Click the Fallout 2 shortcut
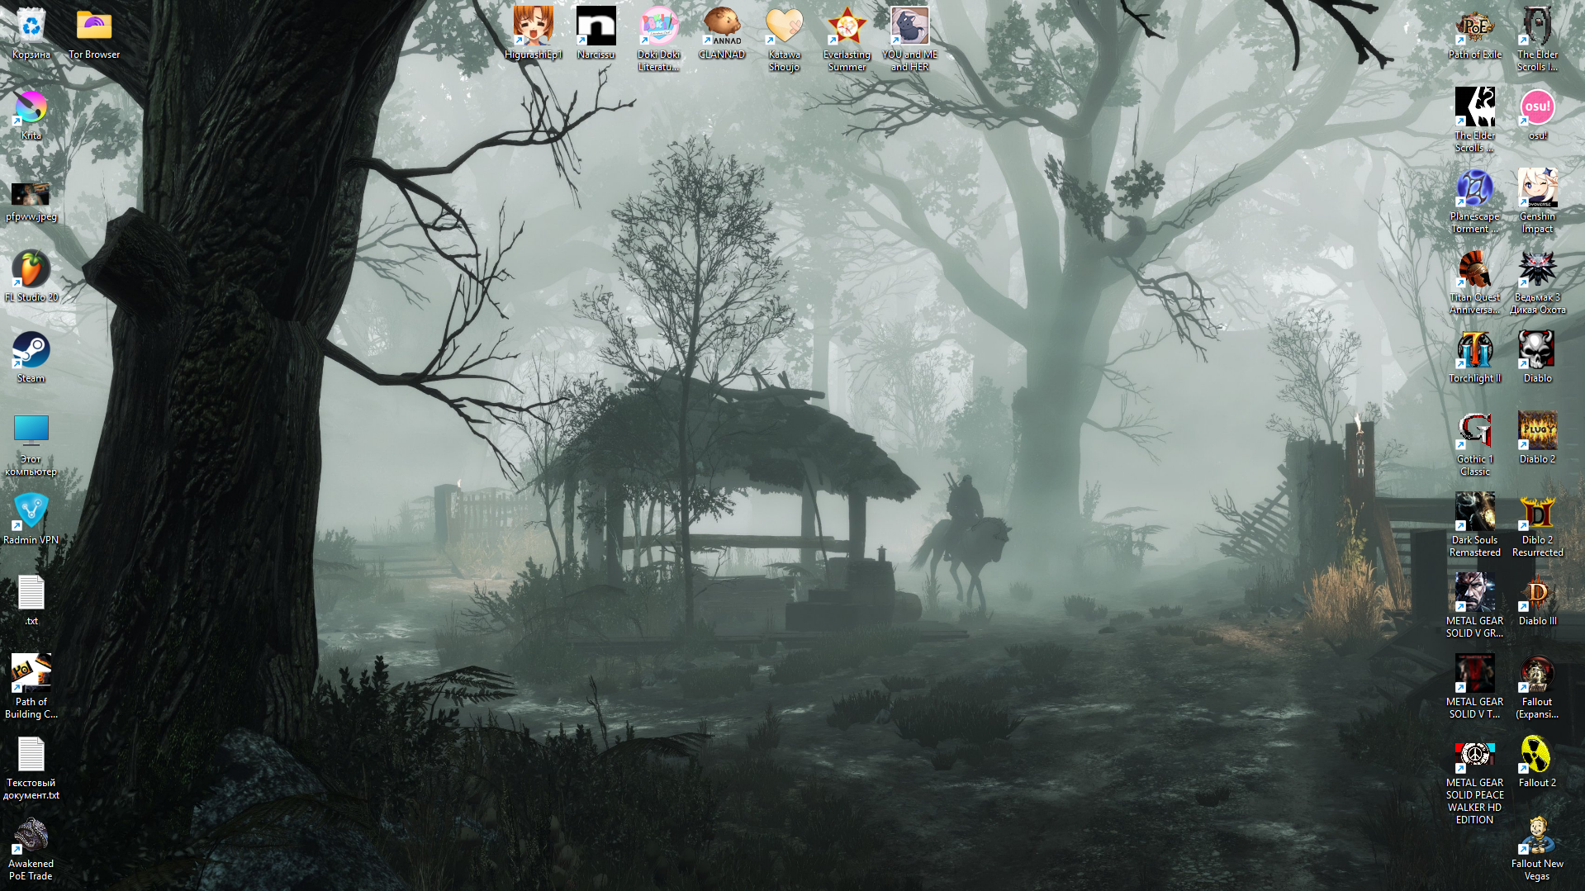 1537,762
